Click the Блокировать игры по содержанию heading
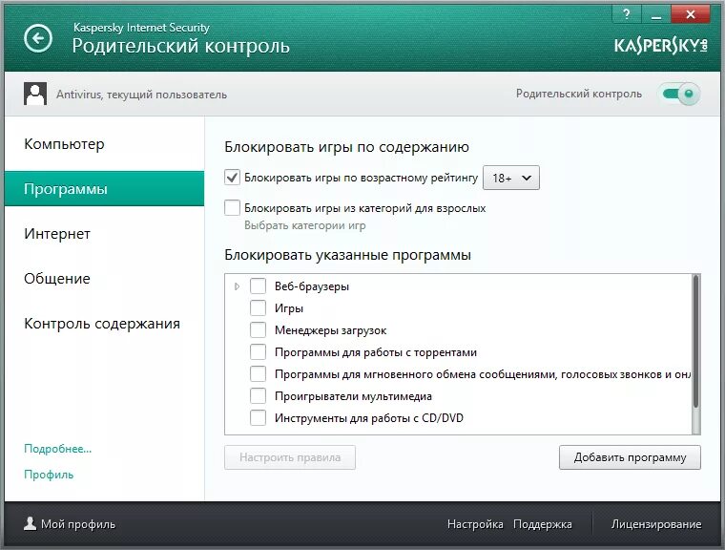Image resolution: width=725 pixels, height=550 pixels. point(347,147)
